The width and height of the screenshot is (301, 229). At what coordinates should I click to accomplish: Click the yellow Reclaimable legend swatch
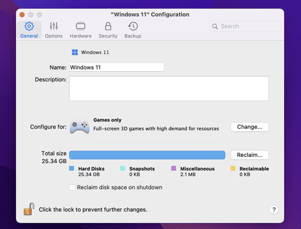point(233,169)
